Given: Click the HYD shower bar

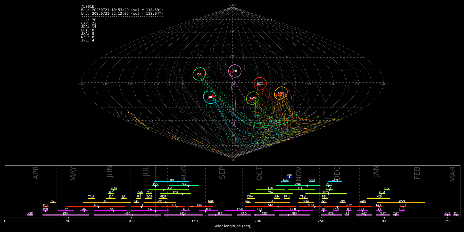Looking at the screenshot, I should pyautogui.click(x=326, y=194).
